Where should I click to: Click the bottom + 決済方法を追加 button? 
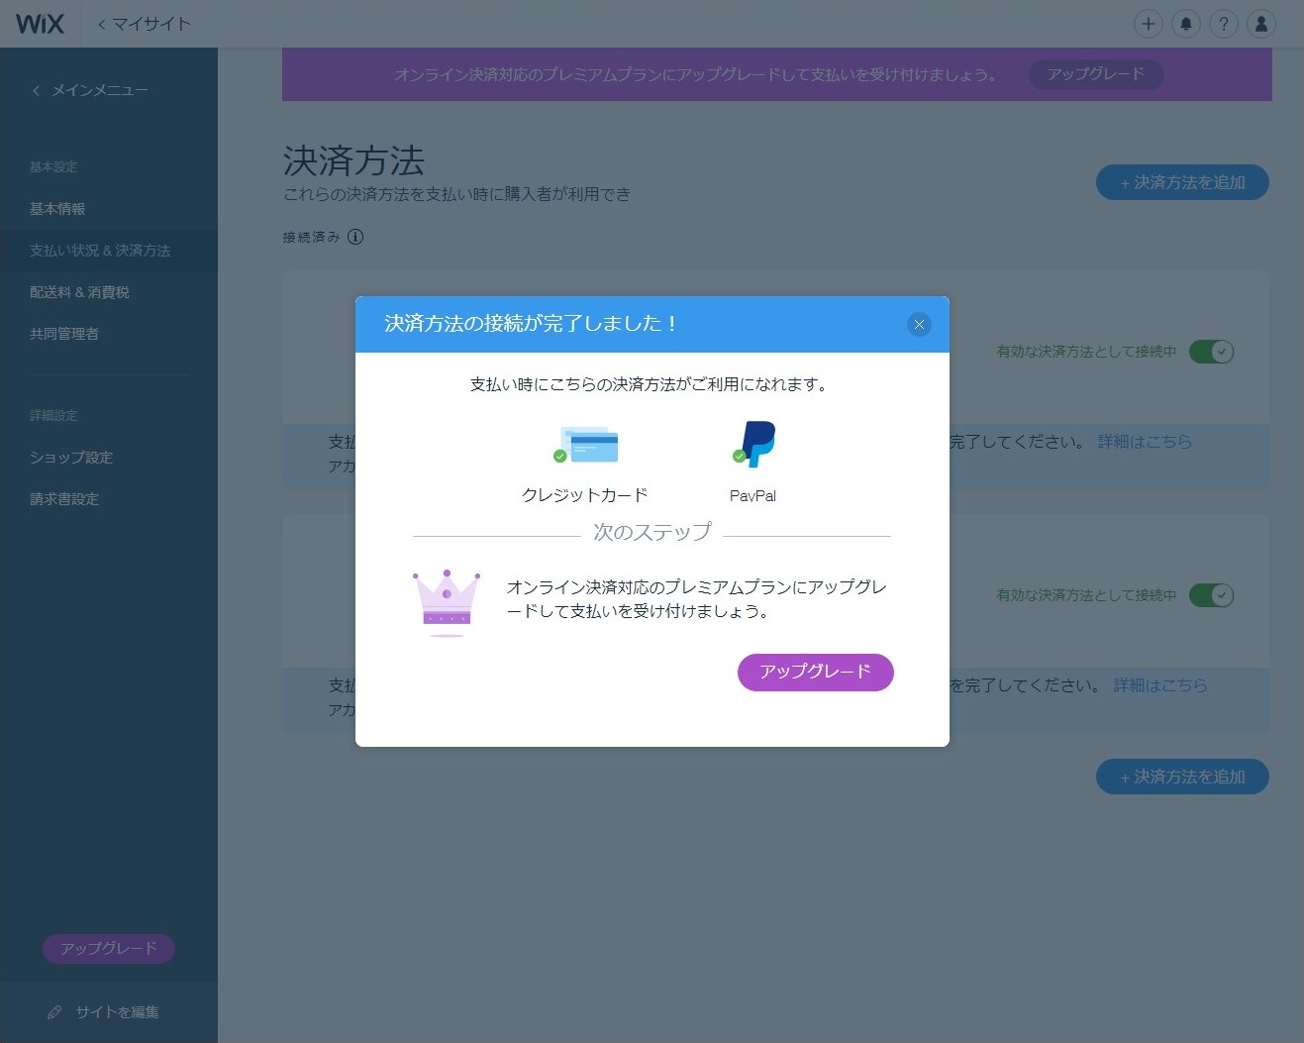pos(1182,778)
